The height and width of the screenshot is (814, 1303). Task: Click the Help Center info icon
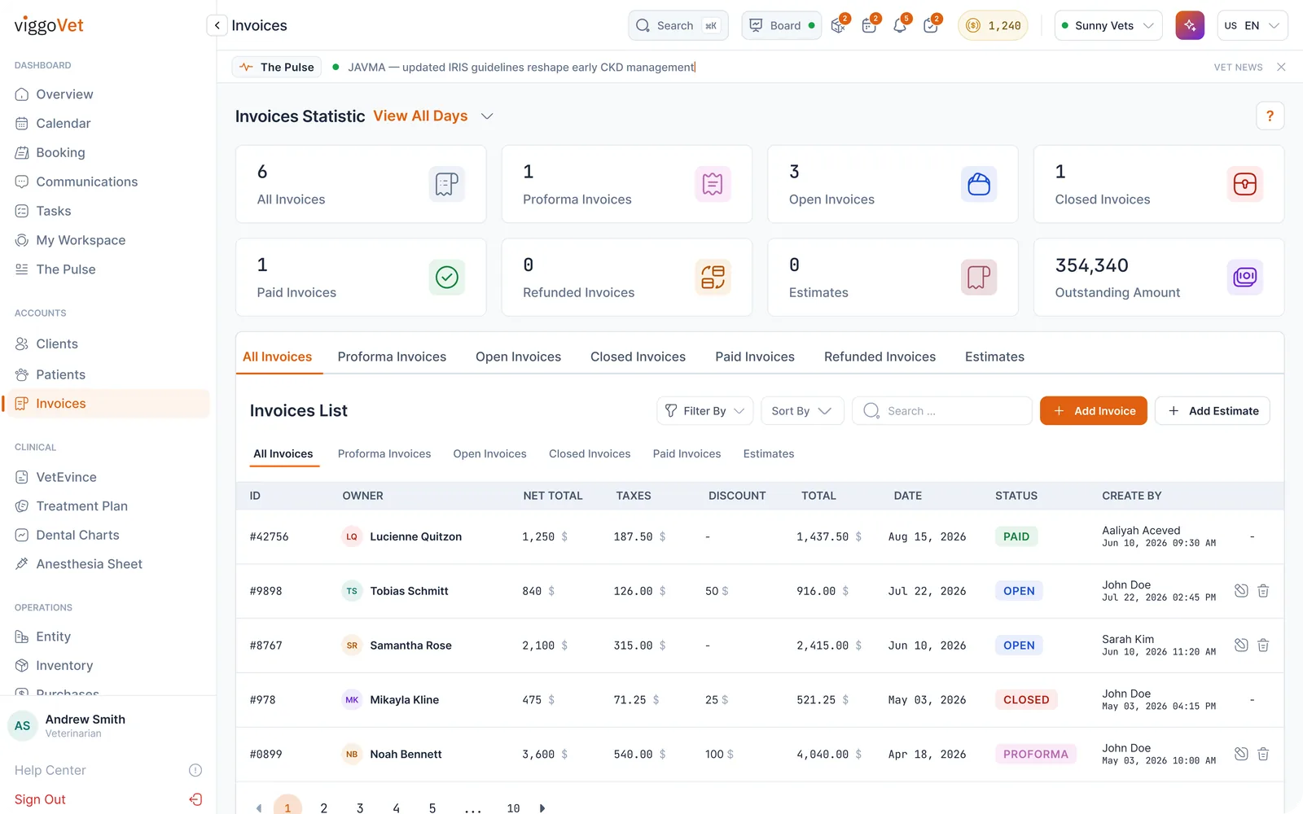[195, 770]
